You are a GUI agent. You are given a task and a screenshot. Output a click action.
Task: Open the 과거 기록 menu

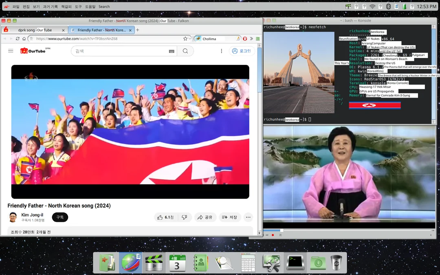click(x=50, y=7)
